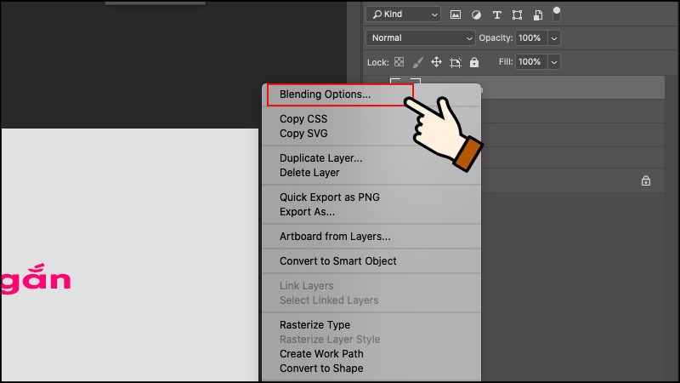This screenshot has height=383, width=680.
Task: Open the Normal blend mode dropdown
Action: pos(420,38)
